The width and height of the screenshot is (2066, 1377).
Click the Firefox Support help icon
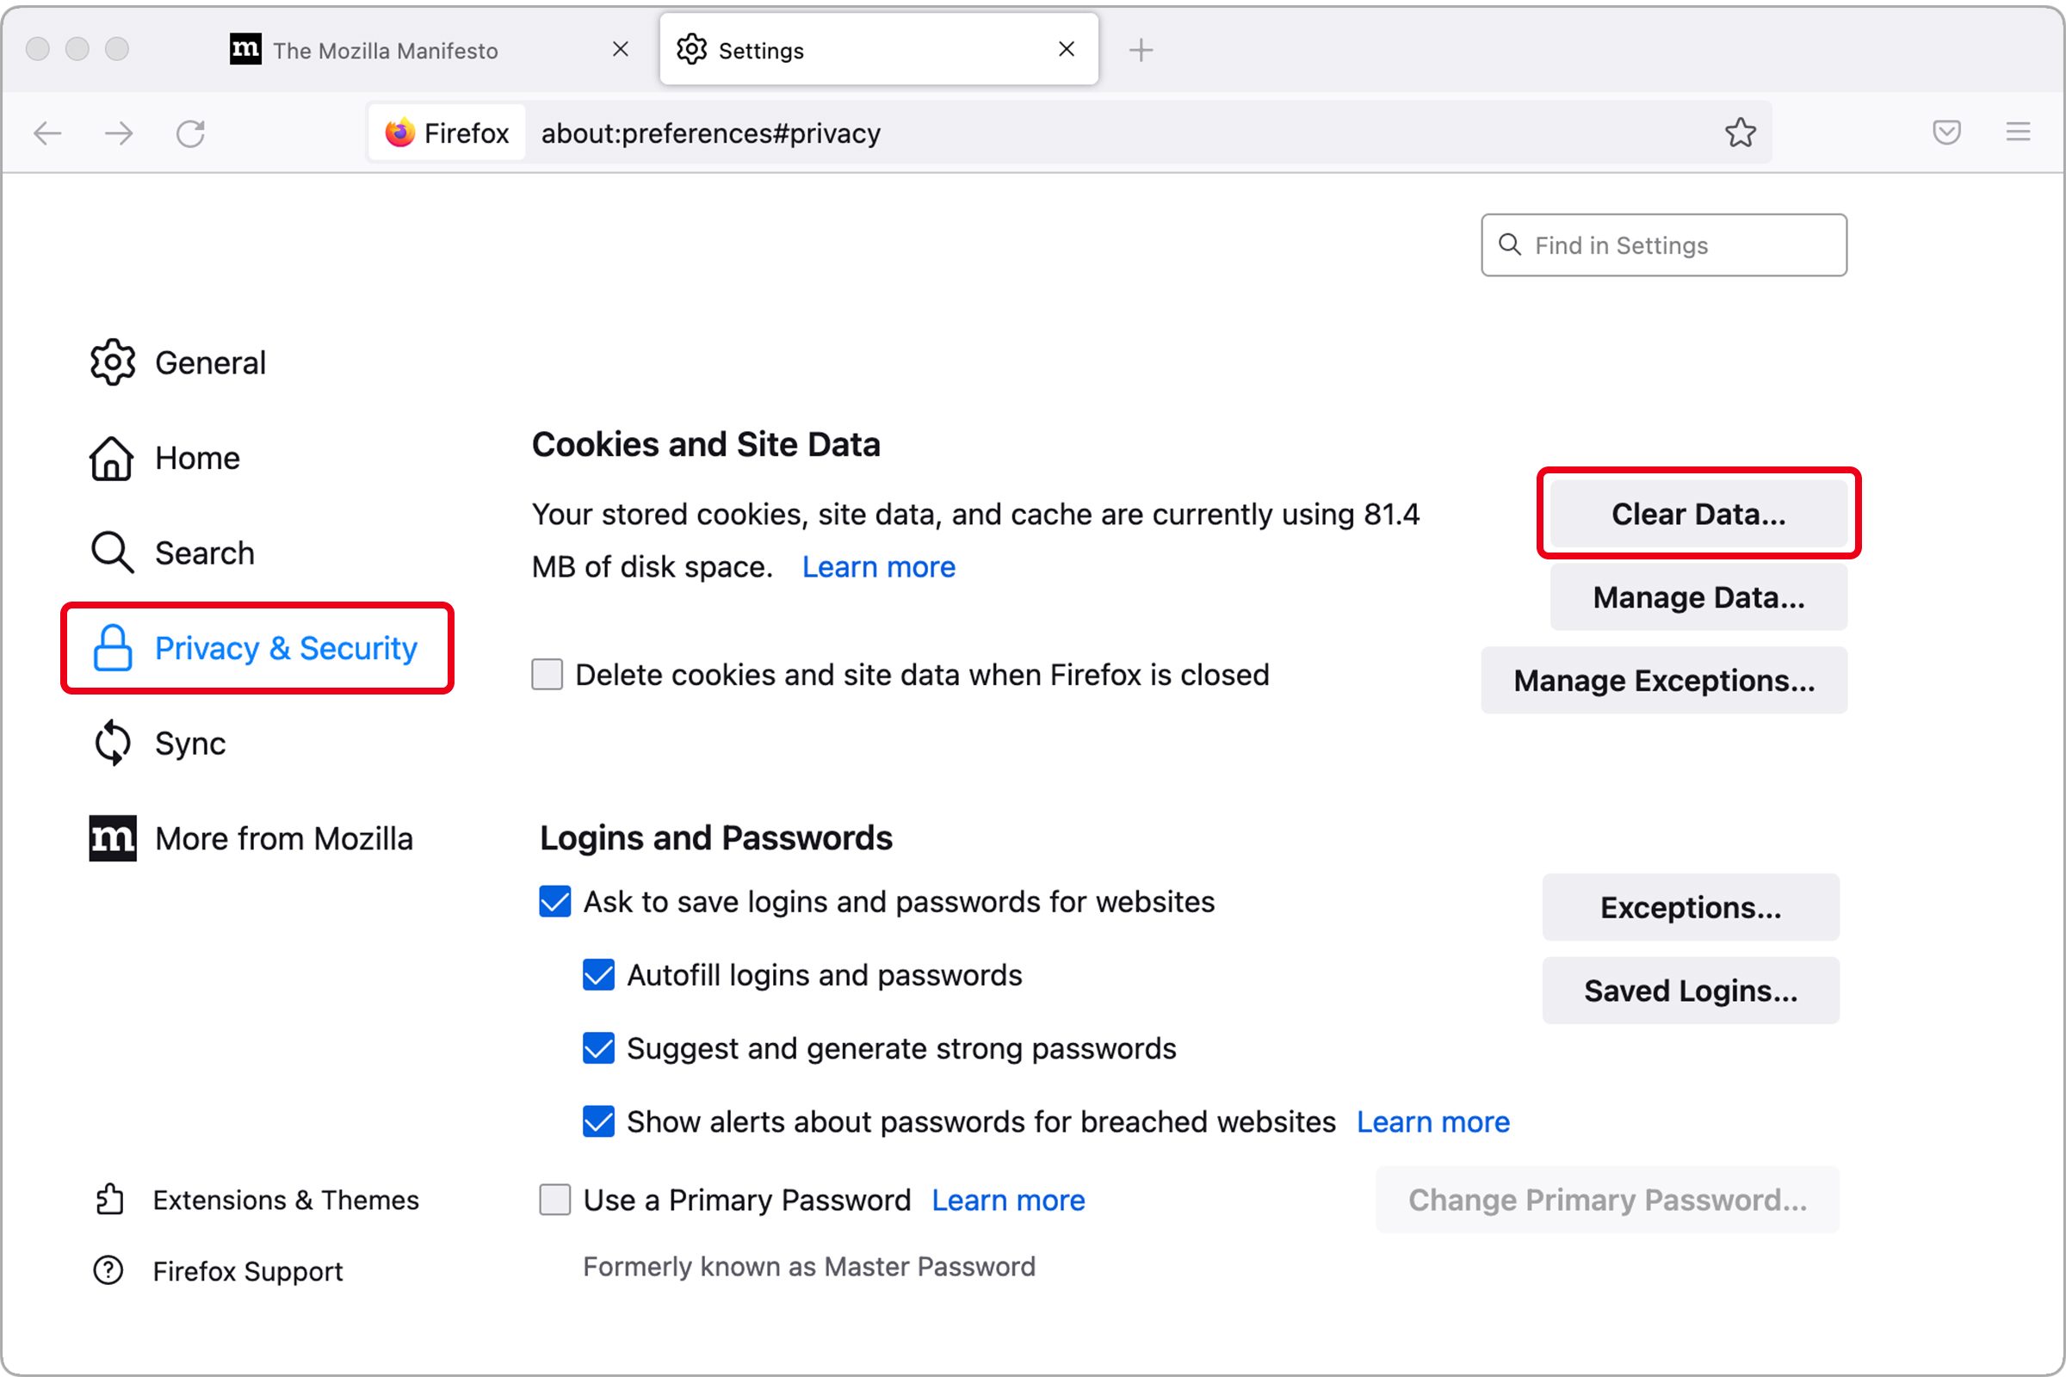coord(107,1271)
